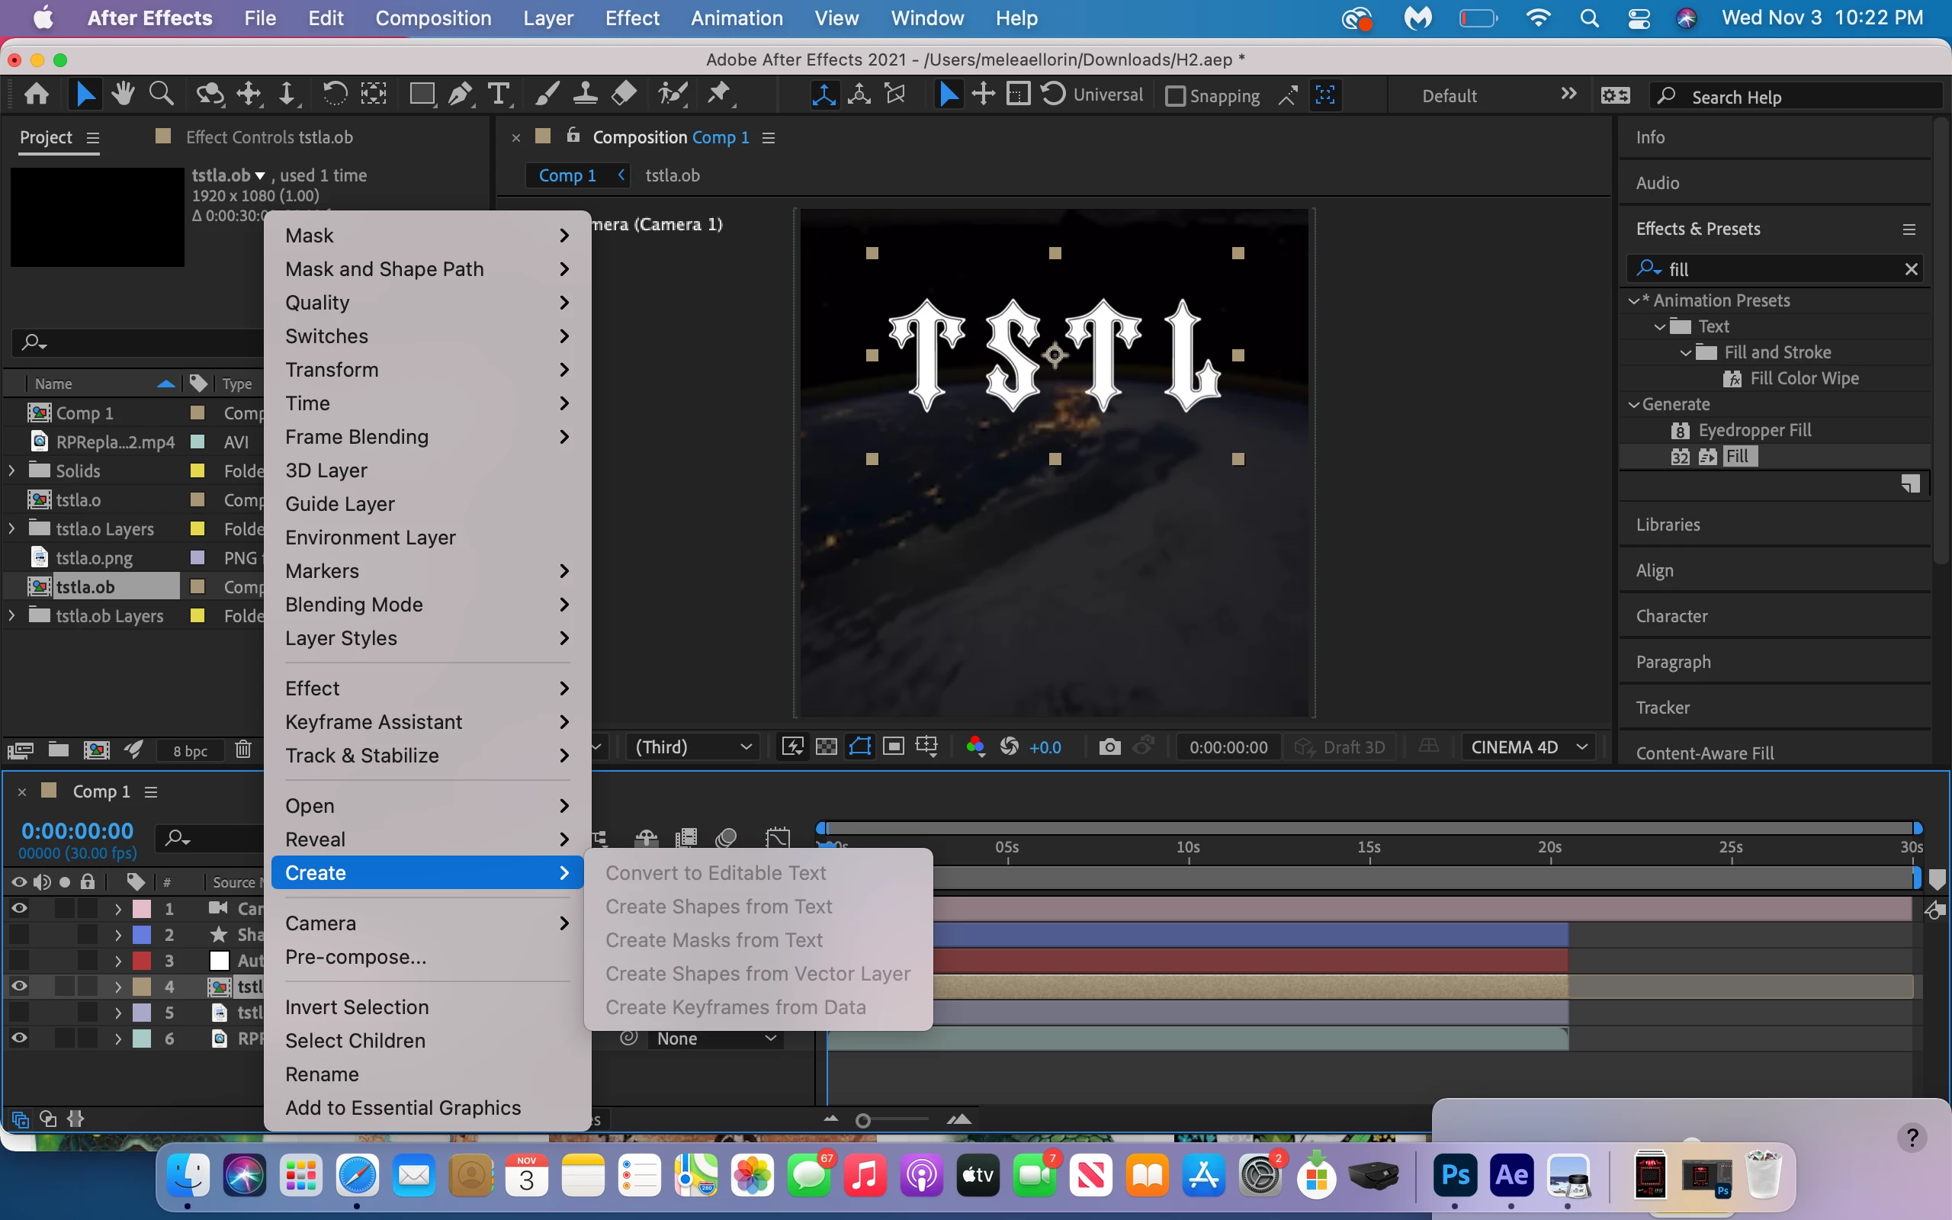Image resolution: width=1952 pixels, height=1220 pixels.
Task: Enable the Snapping checkbox
Action: 1176,96
